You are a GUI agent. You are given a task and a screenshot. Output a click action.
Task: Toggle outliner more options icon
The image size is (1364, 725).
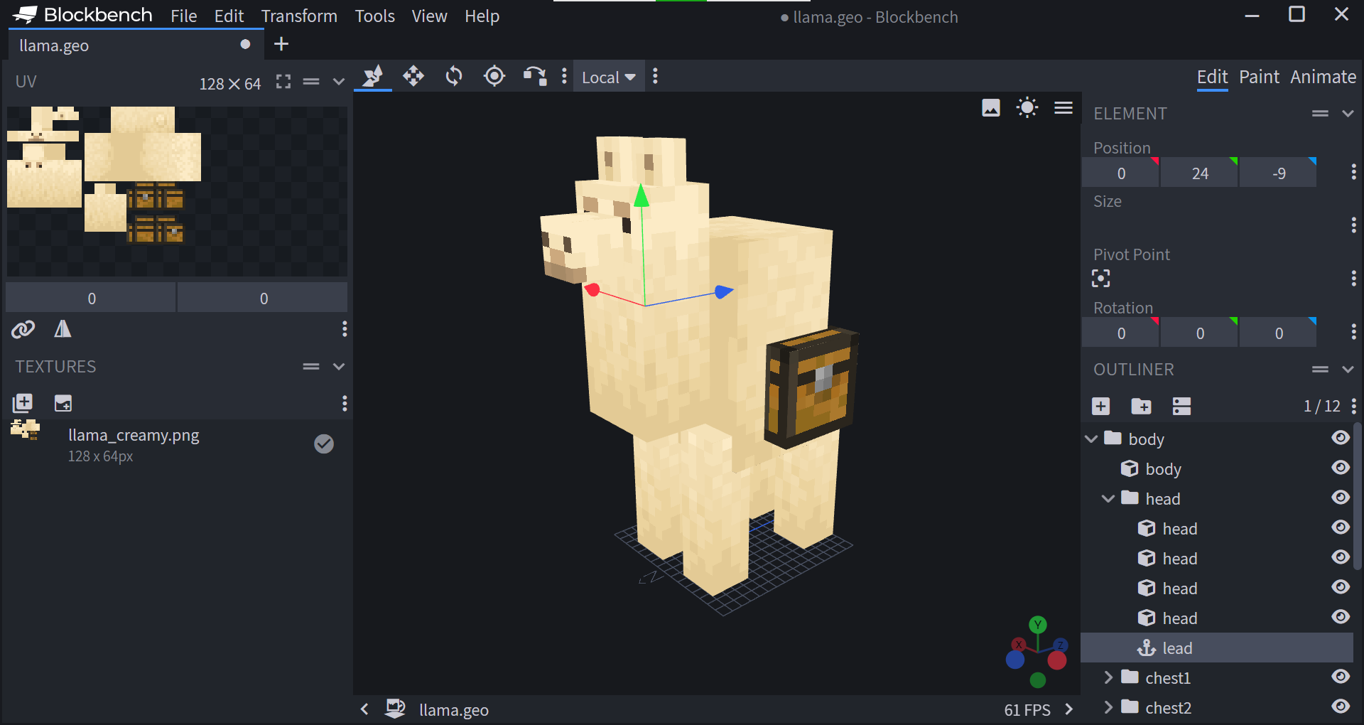[1181, 406]
